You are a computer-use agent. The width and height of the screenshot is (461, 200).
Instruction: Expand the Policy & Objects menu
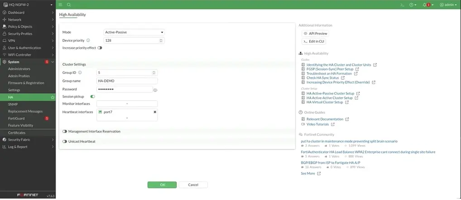click(28, 27)
